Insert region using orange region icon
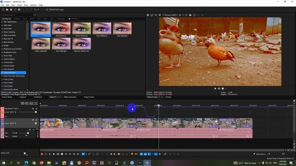The width and height of the screenshot is (296, 166). (x=136, y=154)
